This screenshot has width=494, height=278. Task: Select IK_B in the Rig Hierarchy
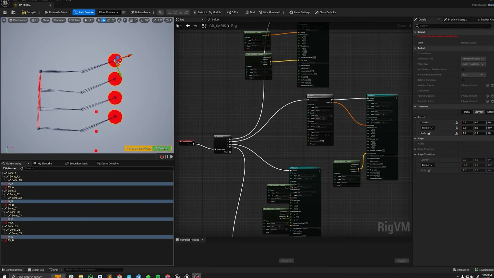10,201
